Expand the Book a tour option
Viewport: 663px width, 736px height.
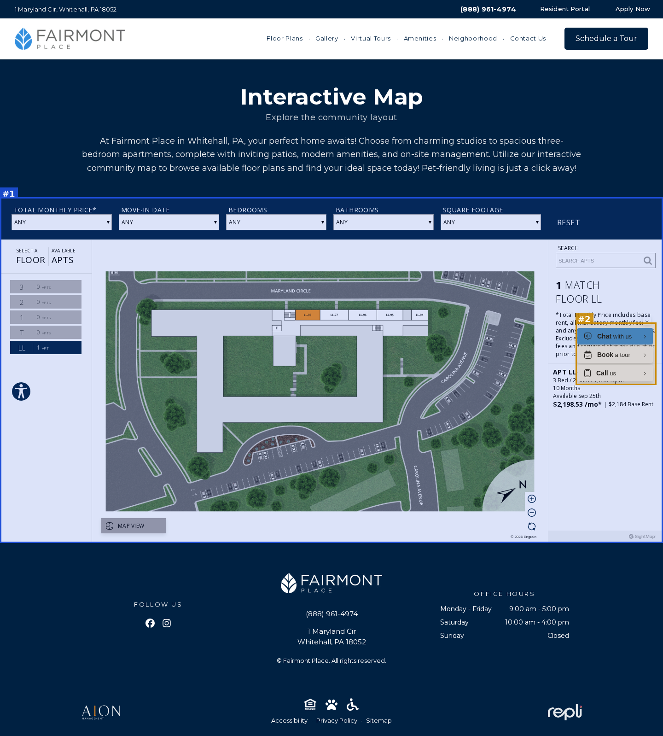[x=615, y=355]
